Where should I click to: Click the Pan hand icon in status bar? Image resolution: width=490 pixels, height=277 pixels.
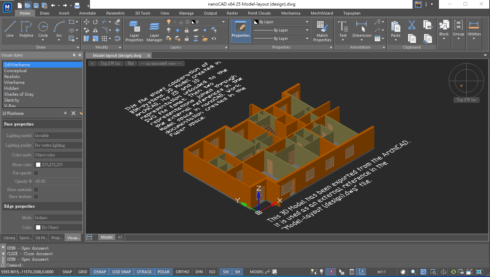point(403,272)
